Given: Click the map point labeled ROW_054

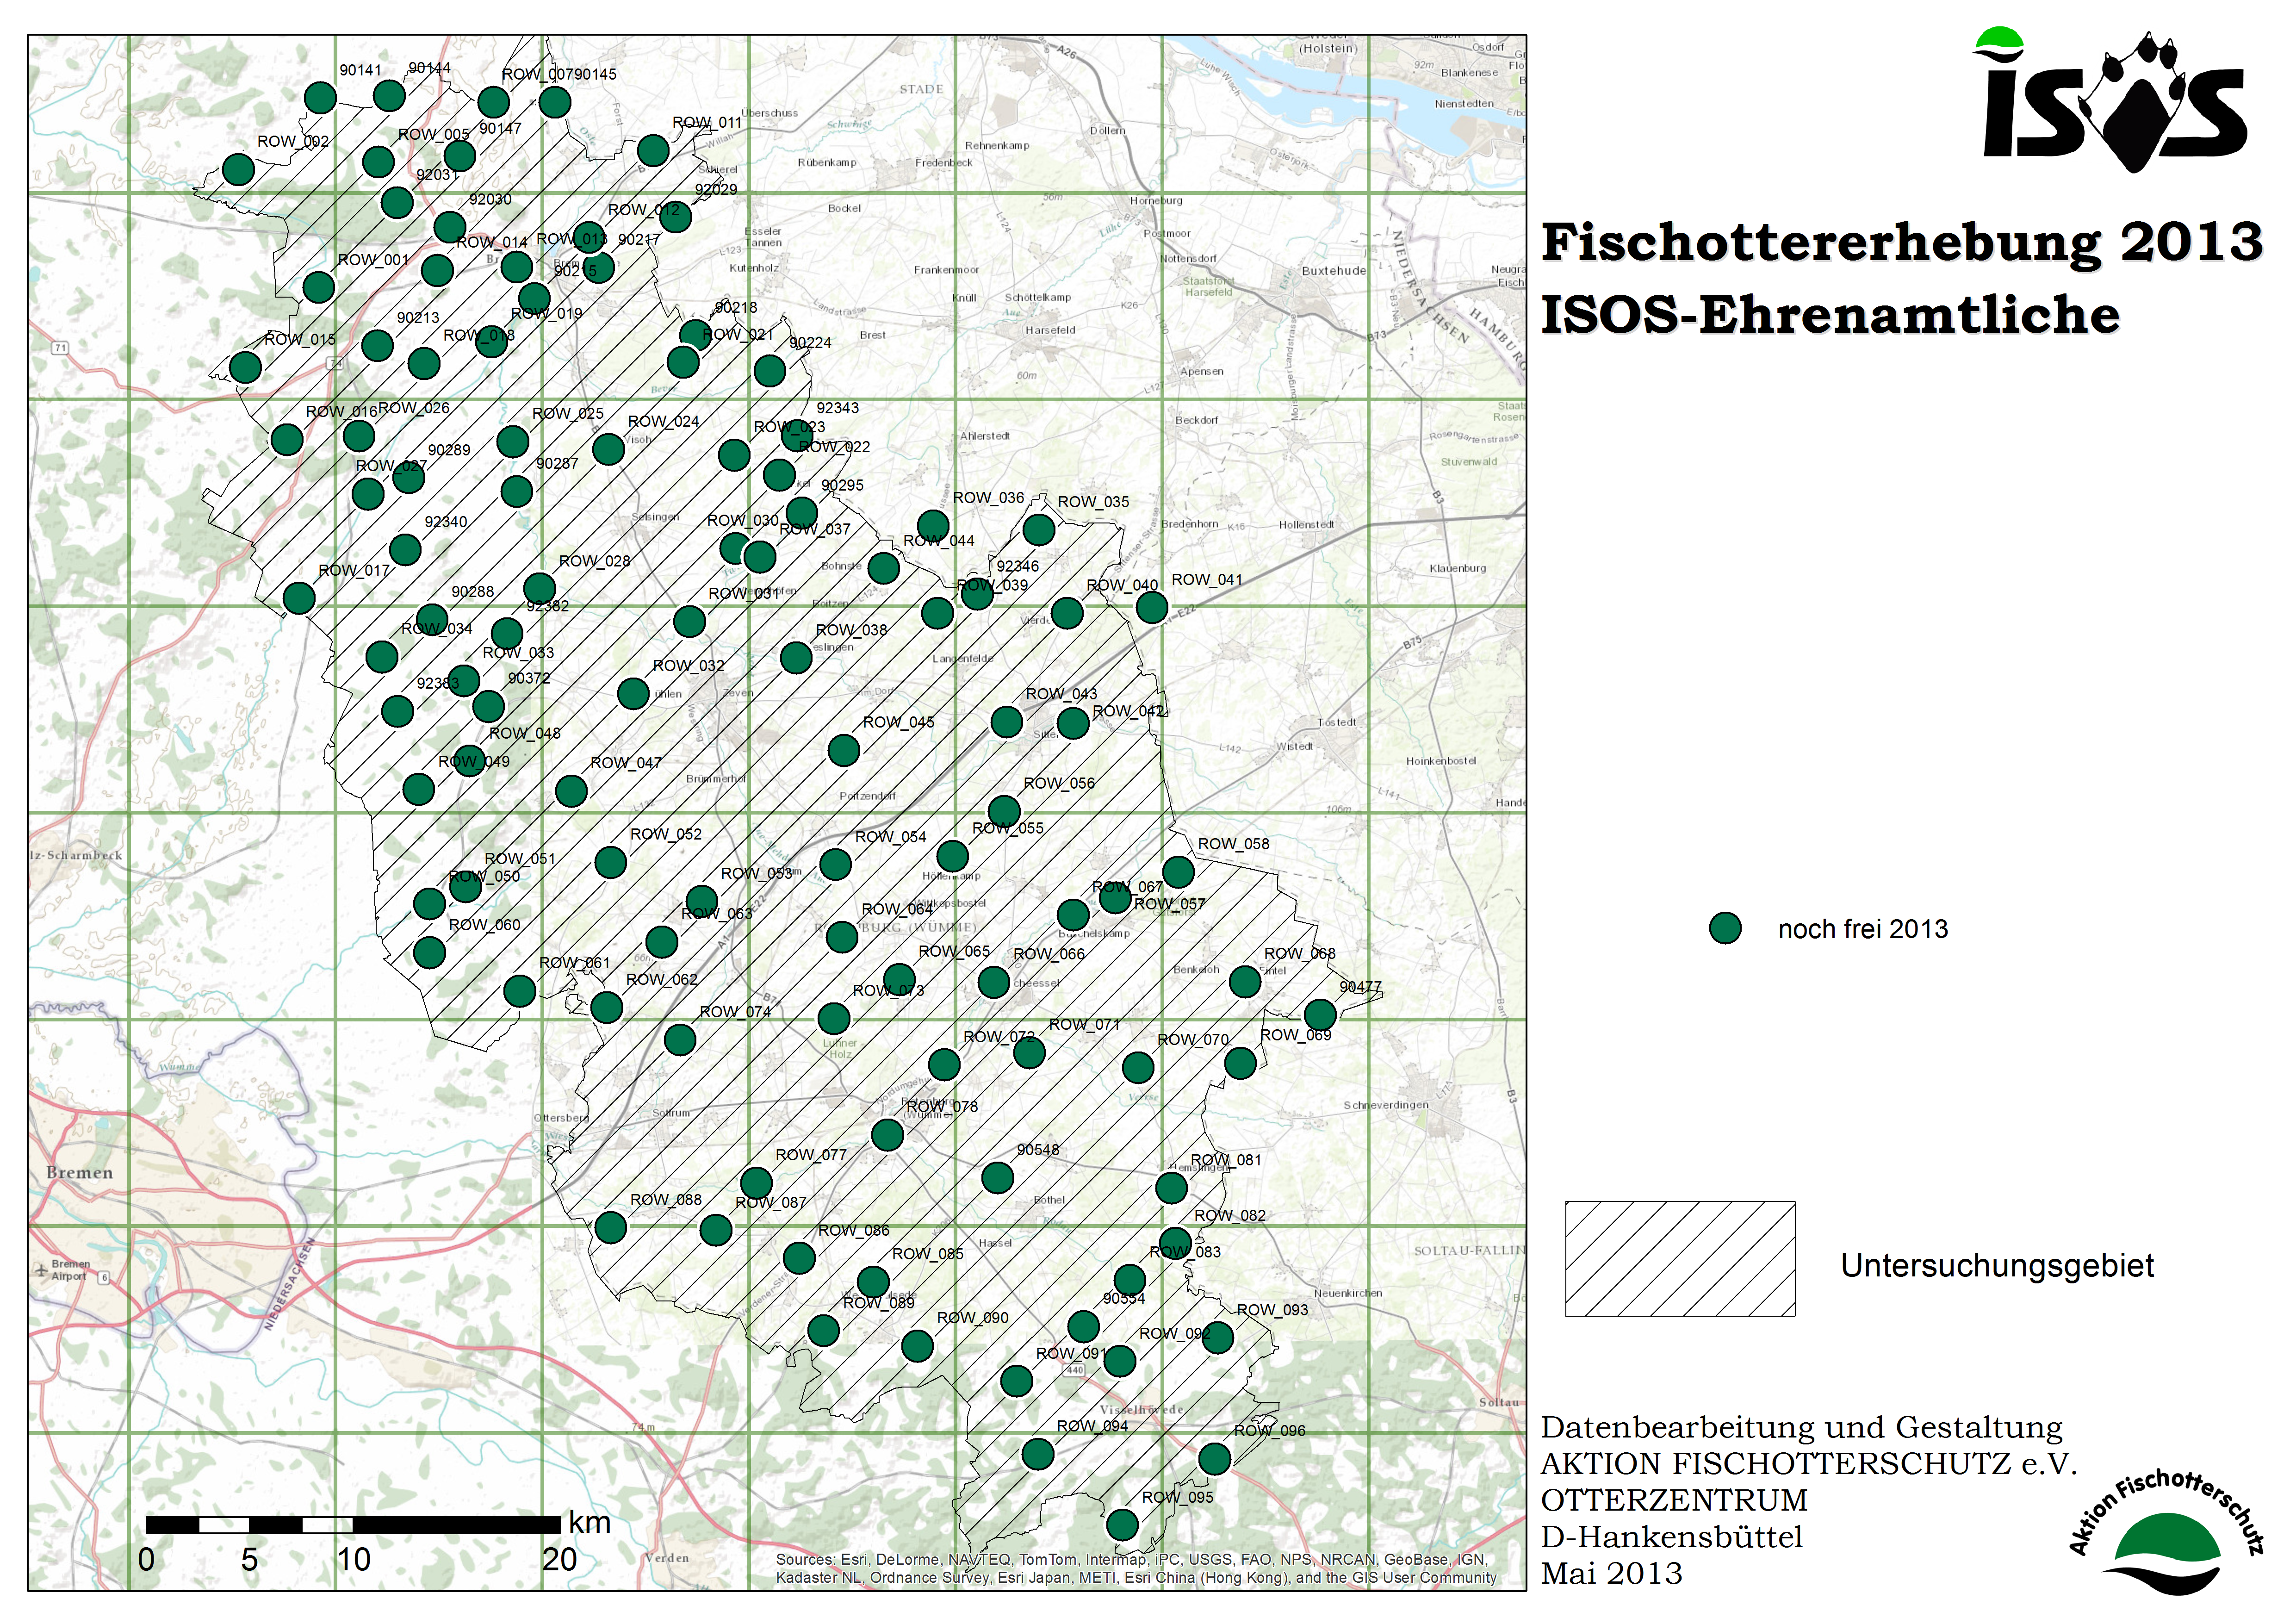Looking at the screenshot, I should pos(836,864).
